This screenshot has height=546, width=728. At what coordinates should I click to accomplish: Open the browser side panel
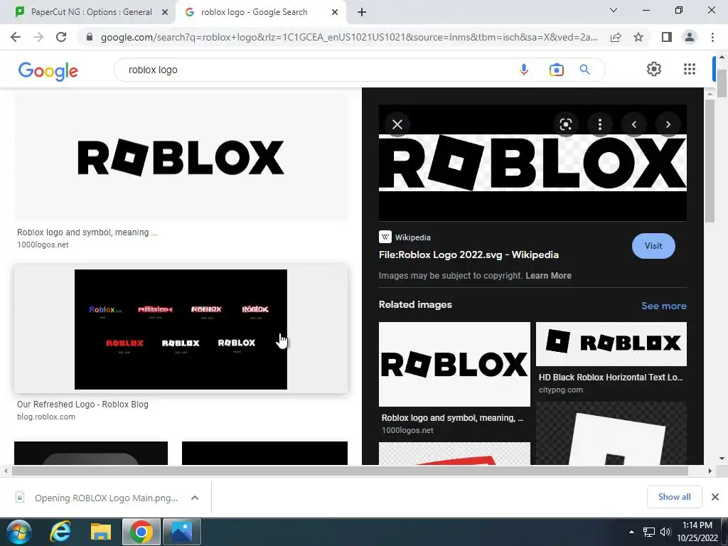(667, 37)
